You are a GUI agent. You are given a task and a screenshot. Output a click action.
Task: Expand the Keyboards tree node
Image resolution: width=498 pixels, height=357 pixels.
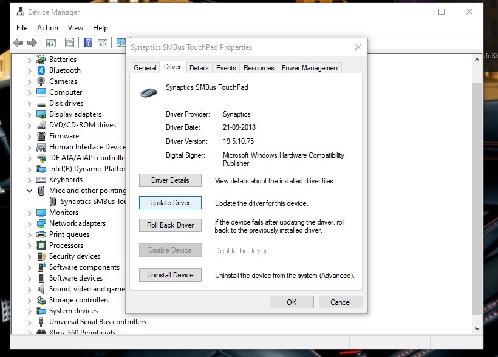click(29, 180)
